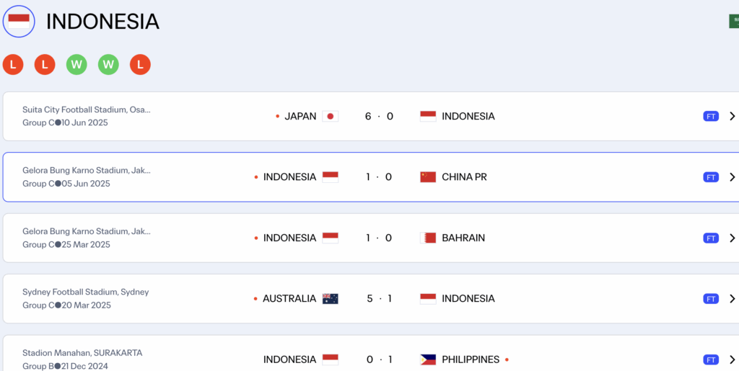Click the Sydney Football Stadium venue text
739x371 pixels.
pyautogui.click(x=85, y=292)
